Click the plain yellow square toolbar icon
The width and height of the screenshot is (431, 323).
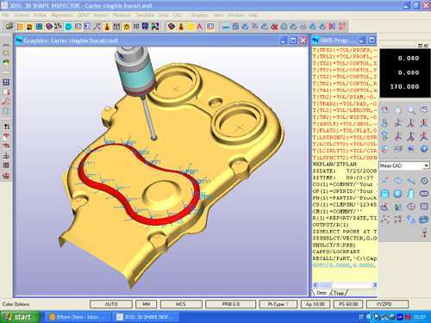pyautogui.click(x=191, y=27)
